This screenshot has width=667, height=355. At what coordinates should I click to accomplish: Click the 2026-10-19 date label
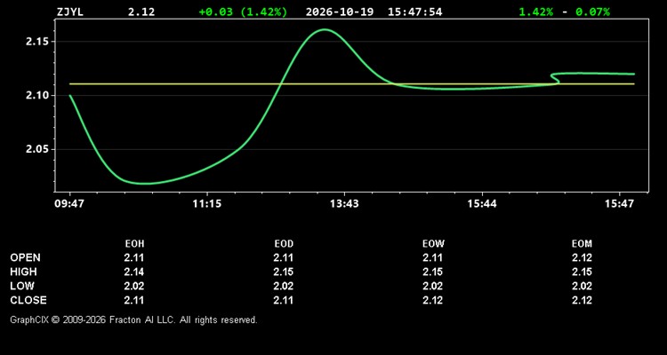pyautogui.click(x=340, y=12)
